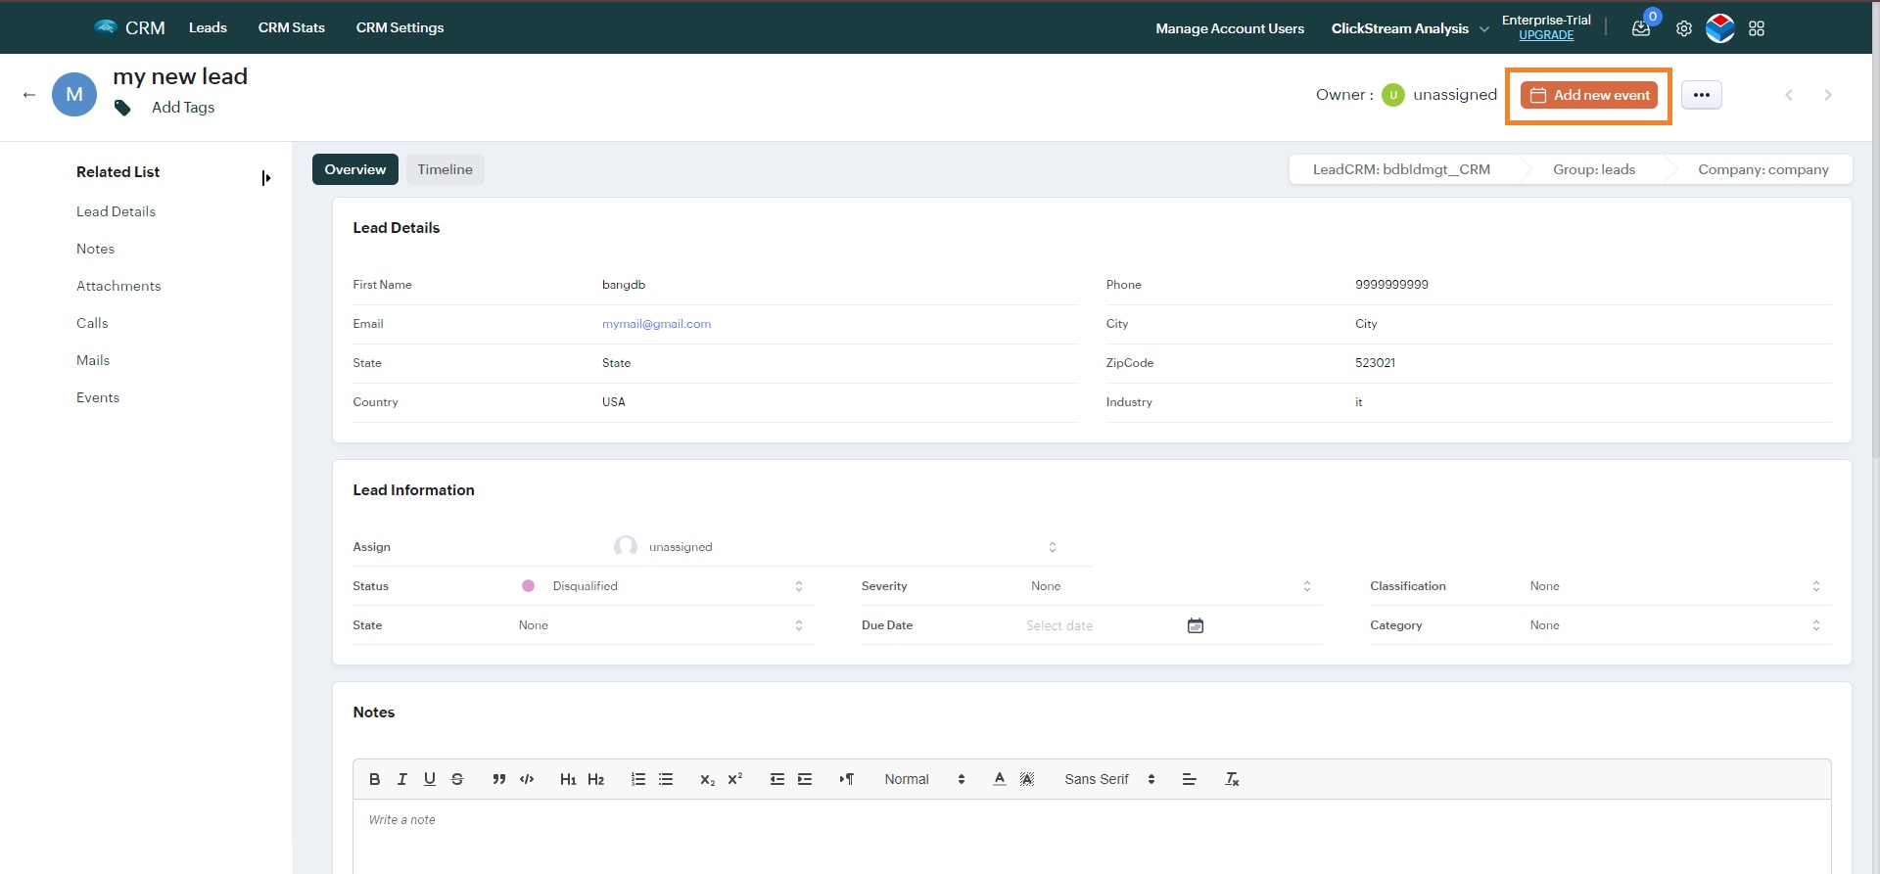Open the Assign owner dropdown
Screen dimensions: 1880x874
click(x=836, y=547)
